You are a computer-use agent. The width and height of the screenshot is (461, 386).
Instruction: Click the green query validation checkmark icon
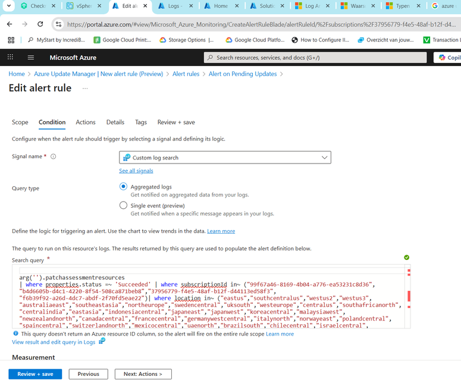407,258
